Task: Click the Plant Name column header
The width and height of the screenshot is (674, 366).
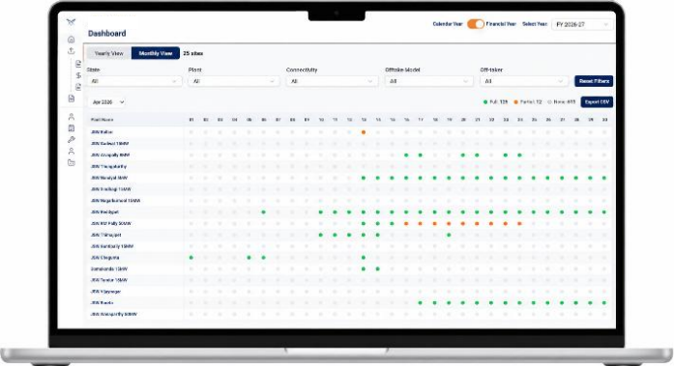Action: (x=102, y=120)
